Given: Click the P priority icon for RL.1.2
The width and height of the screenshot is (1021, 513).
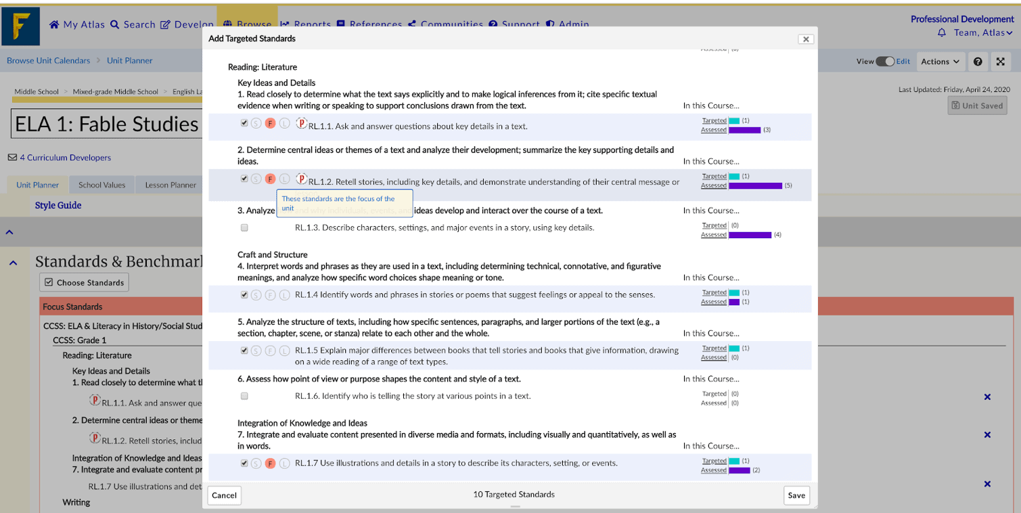Looking at the screenshot, I should tap(302, 179).
